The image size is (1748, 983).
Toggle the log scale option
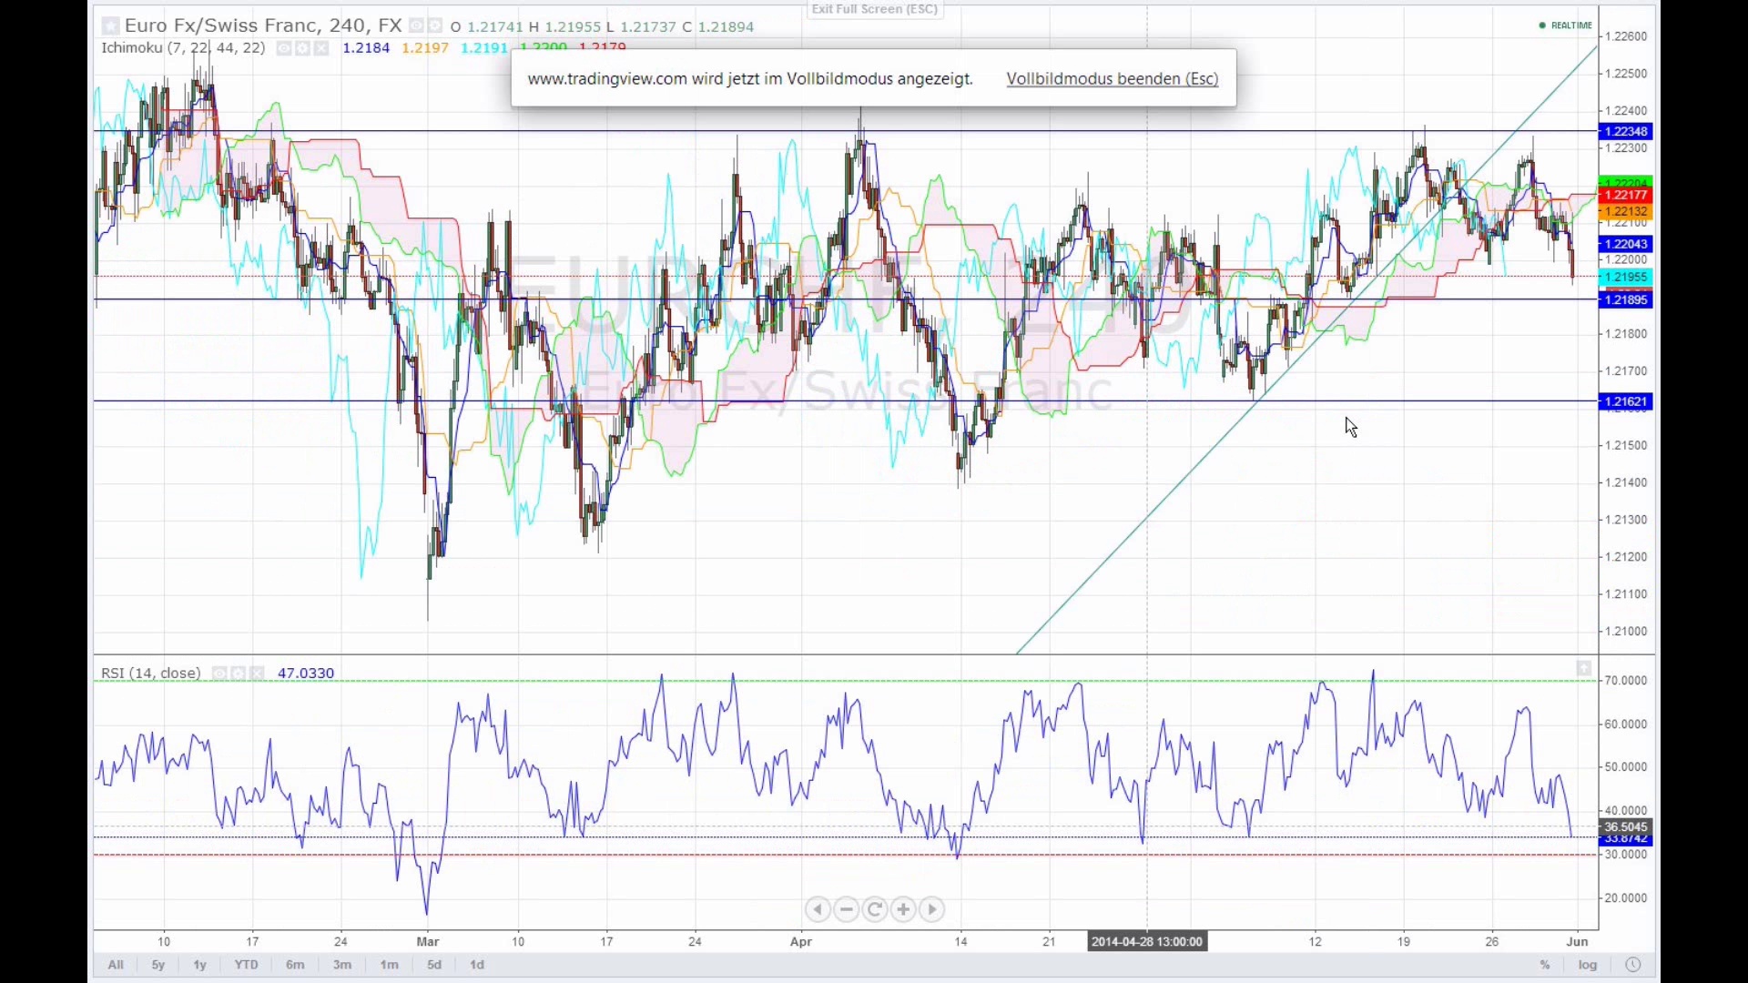pyautogui.click(x=1588, y=965)
